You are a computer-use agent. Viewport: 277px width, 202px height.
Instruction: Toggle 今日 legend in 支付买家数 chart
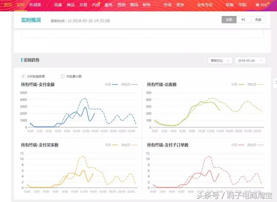[x=111, y=145]
